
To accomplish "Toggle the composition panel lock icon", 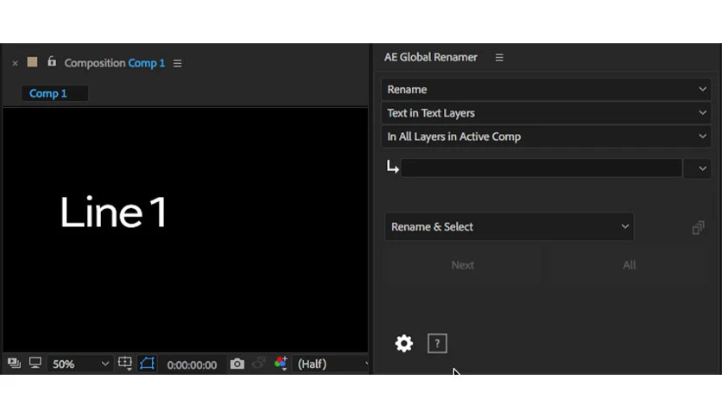I will pos(52,61).
